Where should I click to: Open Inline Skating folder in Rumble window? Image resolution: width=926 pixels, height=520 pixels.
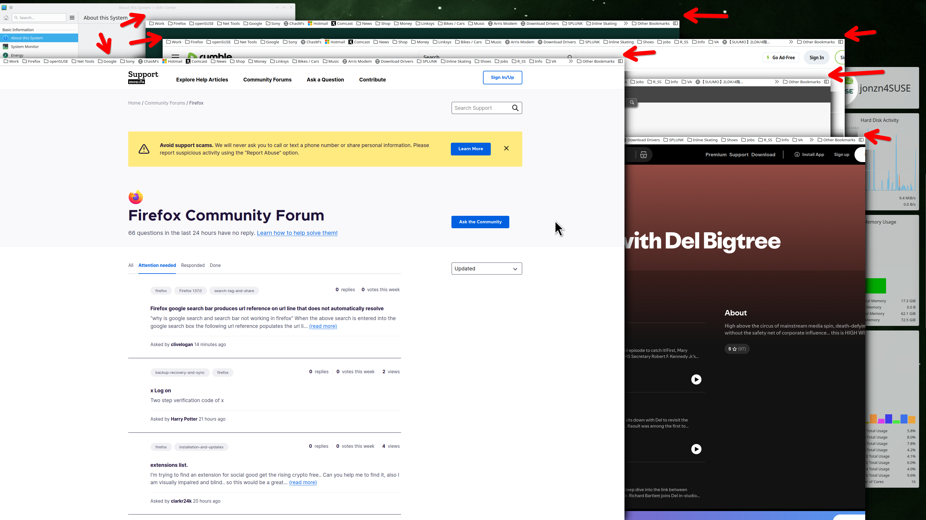tap(619, 42)
